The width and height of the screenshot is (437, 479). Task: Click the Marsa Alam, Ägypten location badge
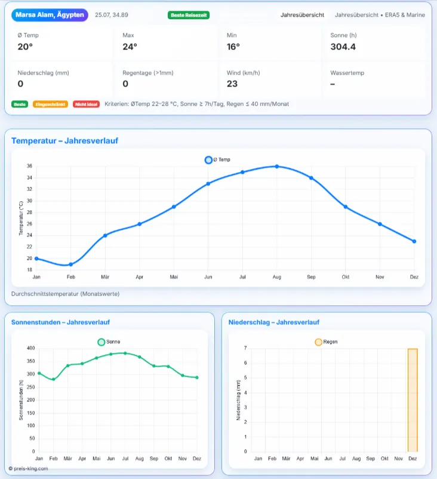pos(50,15)
